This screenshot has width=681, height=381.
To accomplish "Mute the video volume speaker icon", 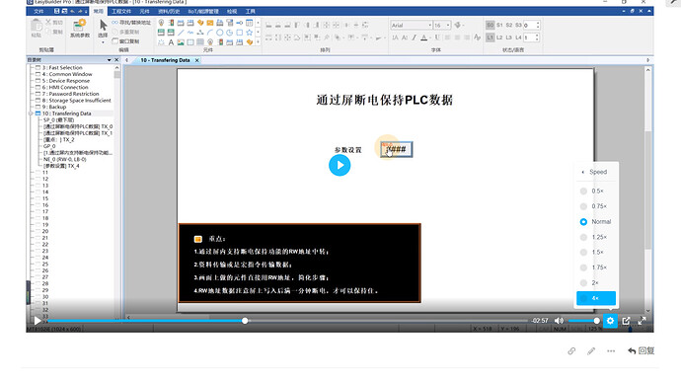I will coord(559,321).
